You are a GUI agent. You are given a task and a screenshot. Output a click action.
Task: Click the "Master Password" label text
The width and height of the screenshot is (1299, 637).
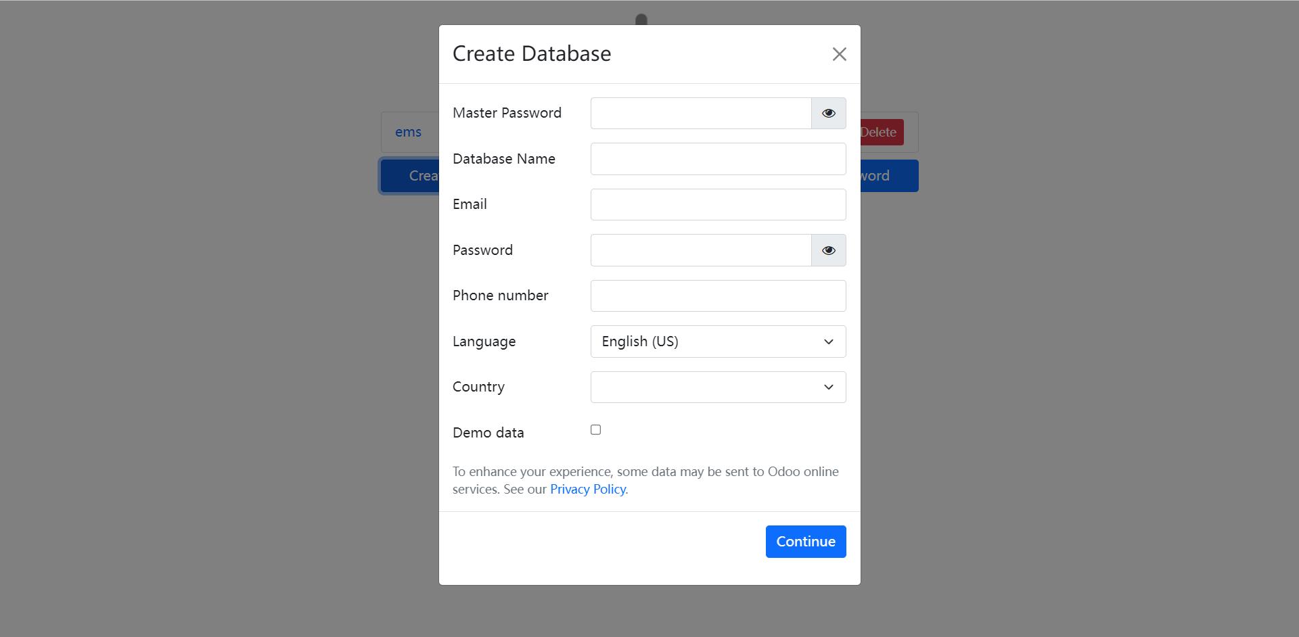coord(507,113)
